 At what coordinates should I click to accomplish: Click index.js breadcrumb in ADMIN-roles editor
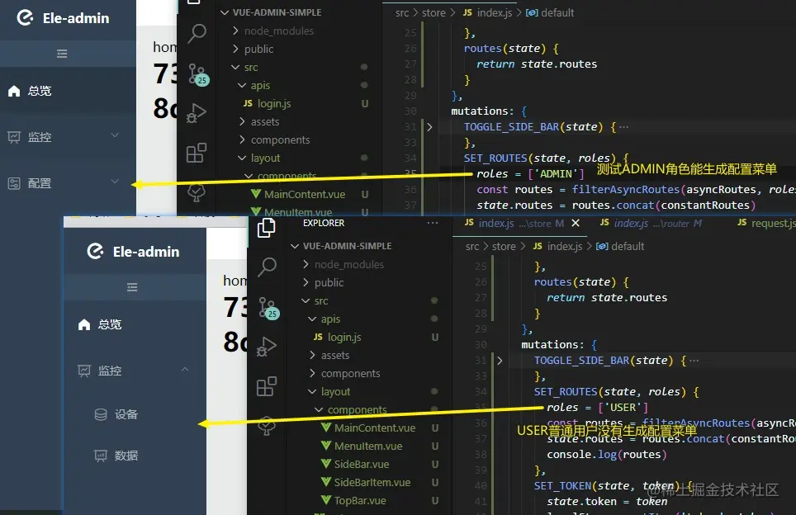click(x=494, y=12)
